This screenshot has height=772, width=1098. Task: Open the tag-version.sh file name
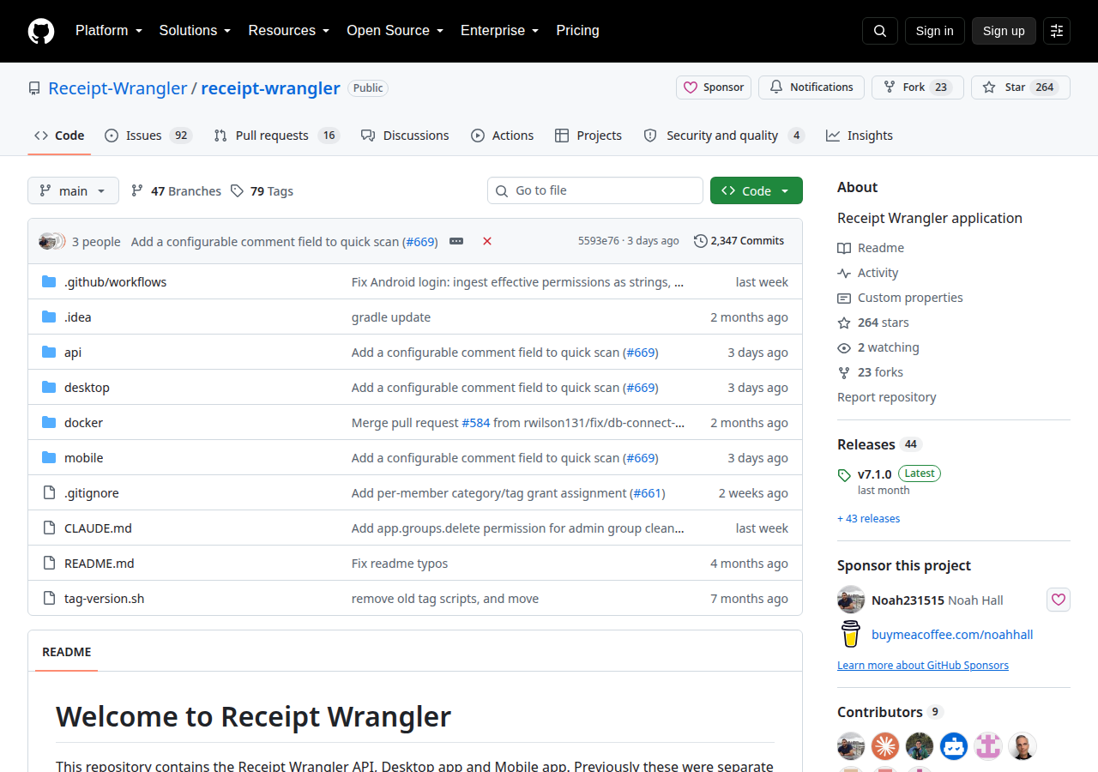pyautogui.click(x=105, y=599)
